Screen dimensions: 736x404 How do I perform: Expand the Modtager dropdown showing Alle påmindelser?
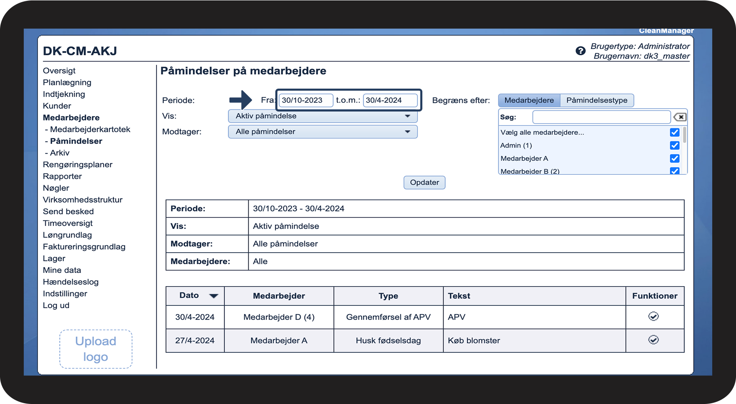pyautogui.click(x=322, y=132)
